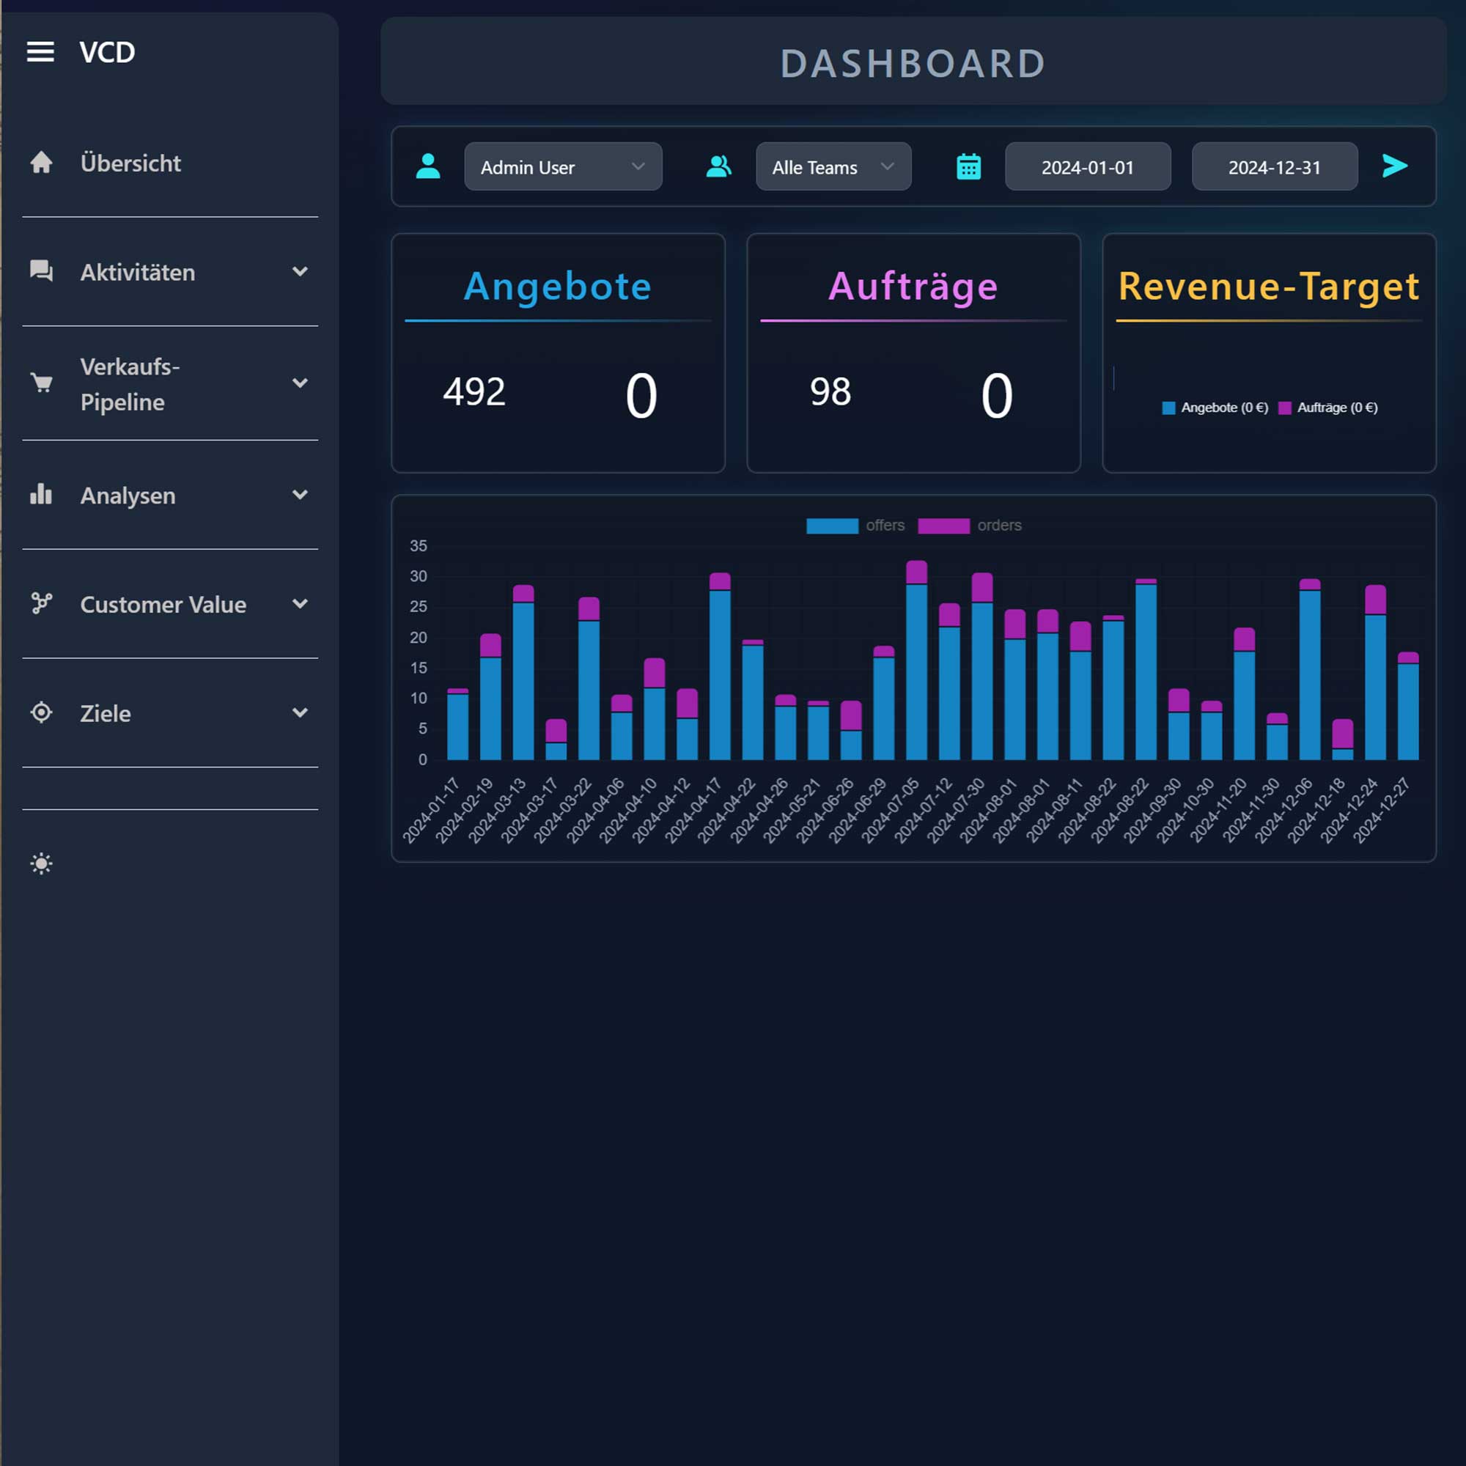This screenshot has height=1466, width=1466.
Task: Expand the Customer Value chevron
Action: coord(301,603)
